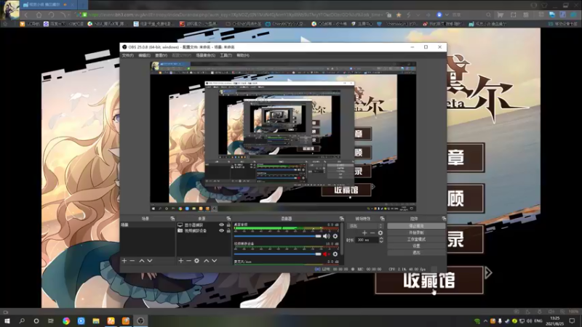
Task: Open the video capture device audio settings gear
Action: point(335,254)
